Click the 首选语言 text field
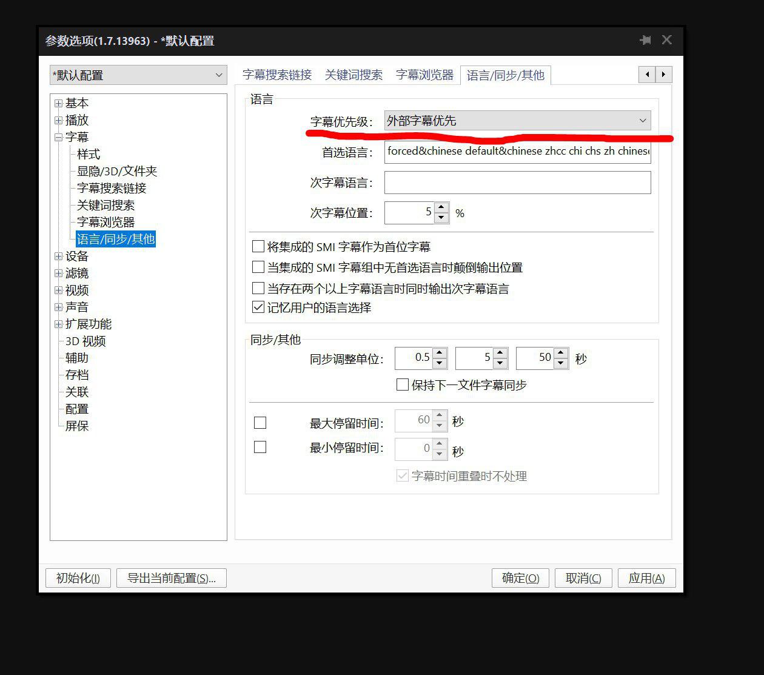The image size is (764, 675). 518,151
